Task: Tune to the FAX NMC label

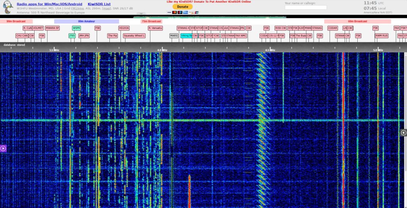Action: click(x=241, y=36)
